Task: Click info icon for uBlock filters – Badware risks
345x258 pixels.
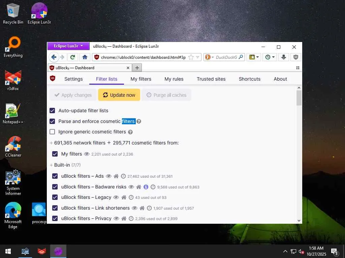Action: tap(146, 187)
